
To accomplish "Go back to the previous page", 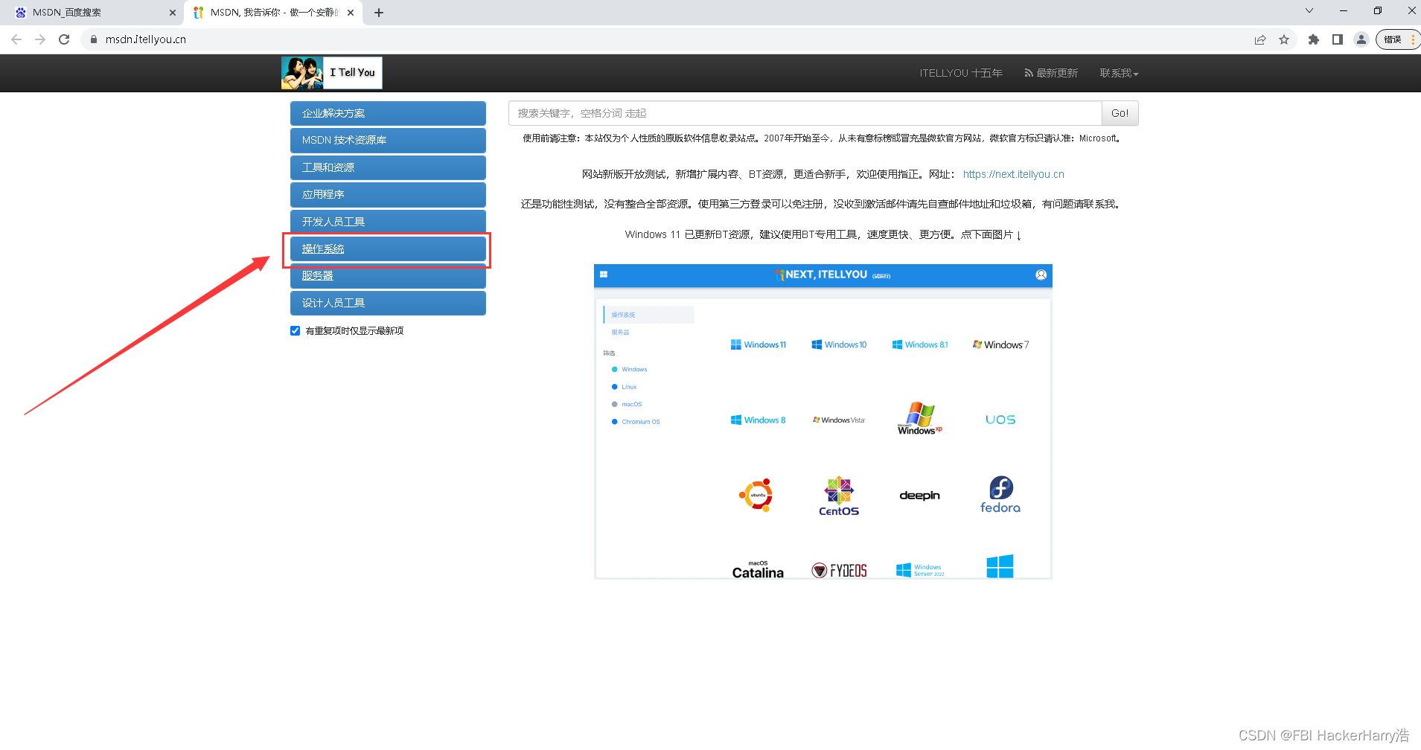I will click(x=16, y=39).
